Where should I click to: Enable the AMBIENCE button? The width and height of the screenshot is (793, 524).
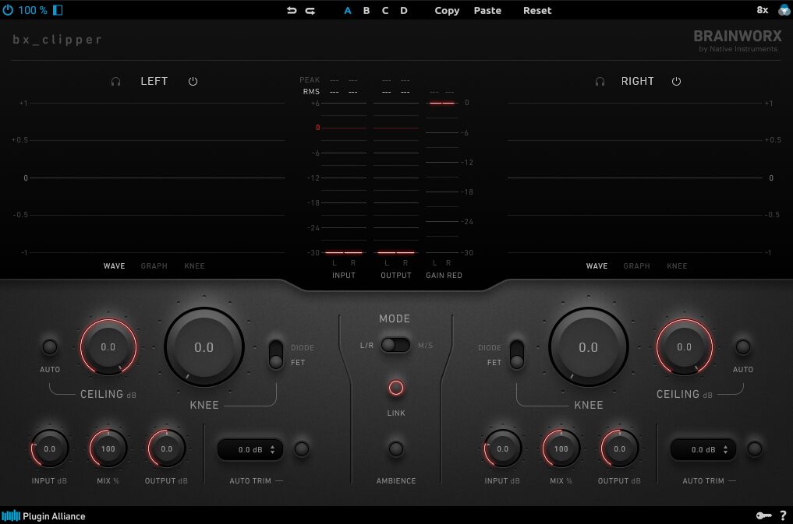coord(396,448)
